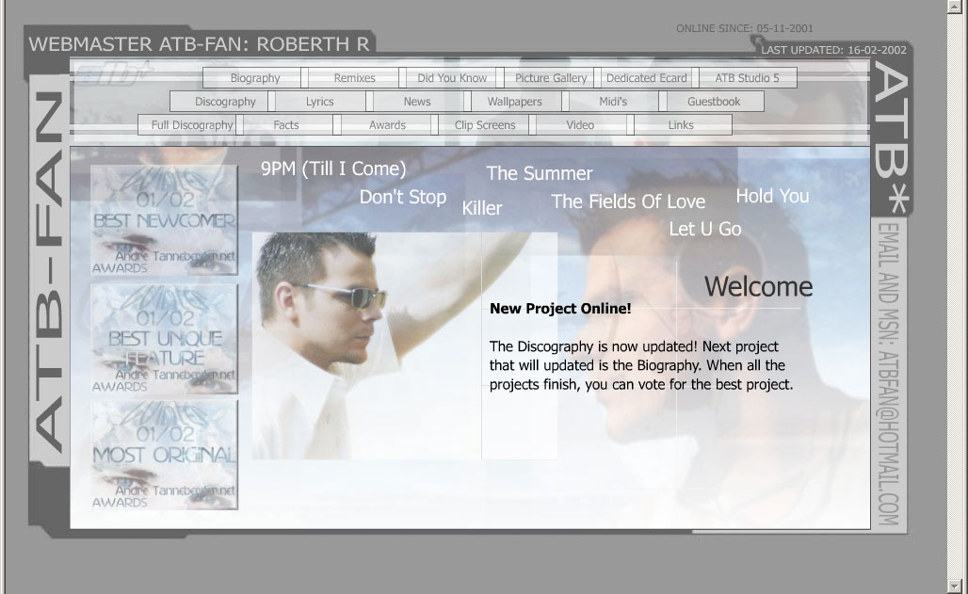Select the Let U Go song link
This screenshot has width=968, height=594.
[704, 229]
